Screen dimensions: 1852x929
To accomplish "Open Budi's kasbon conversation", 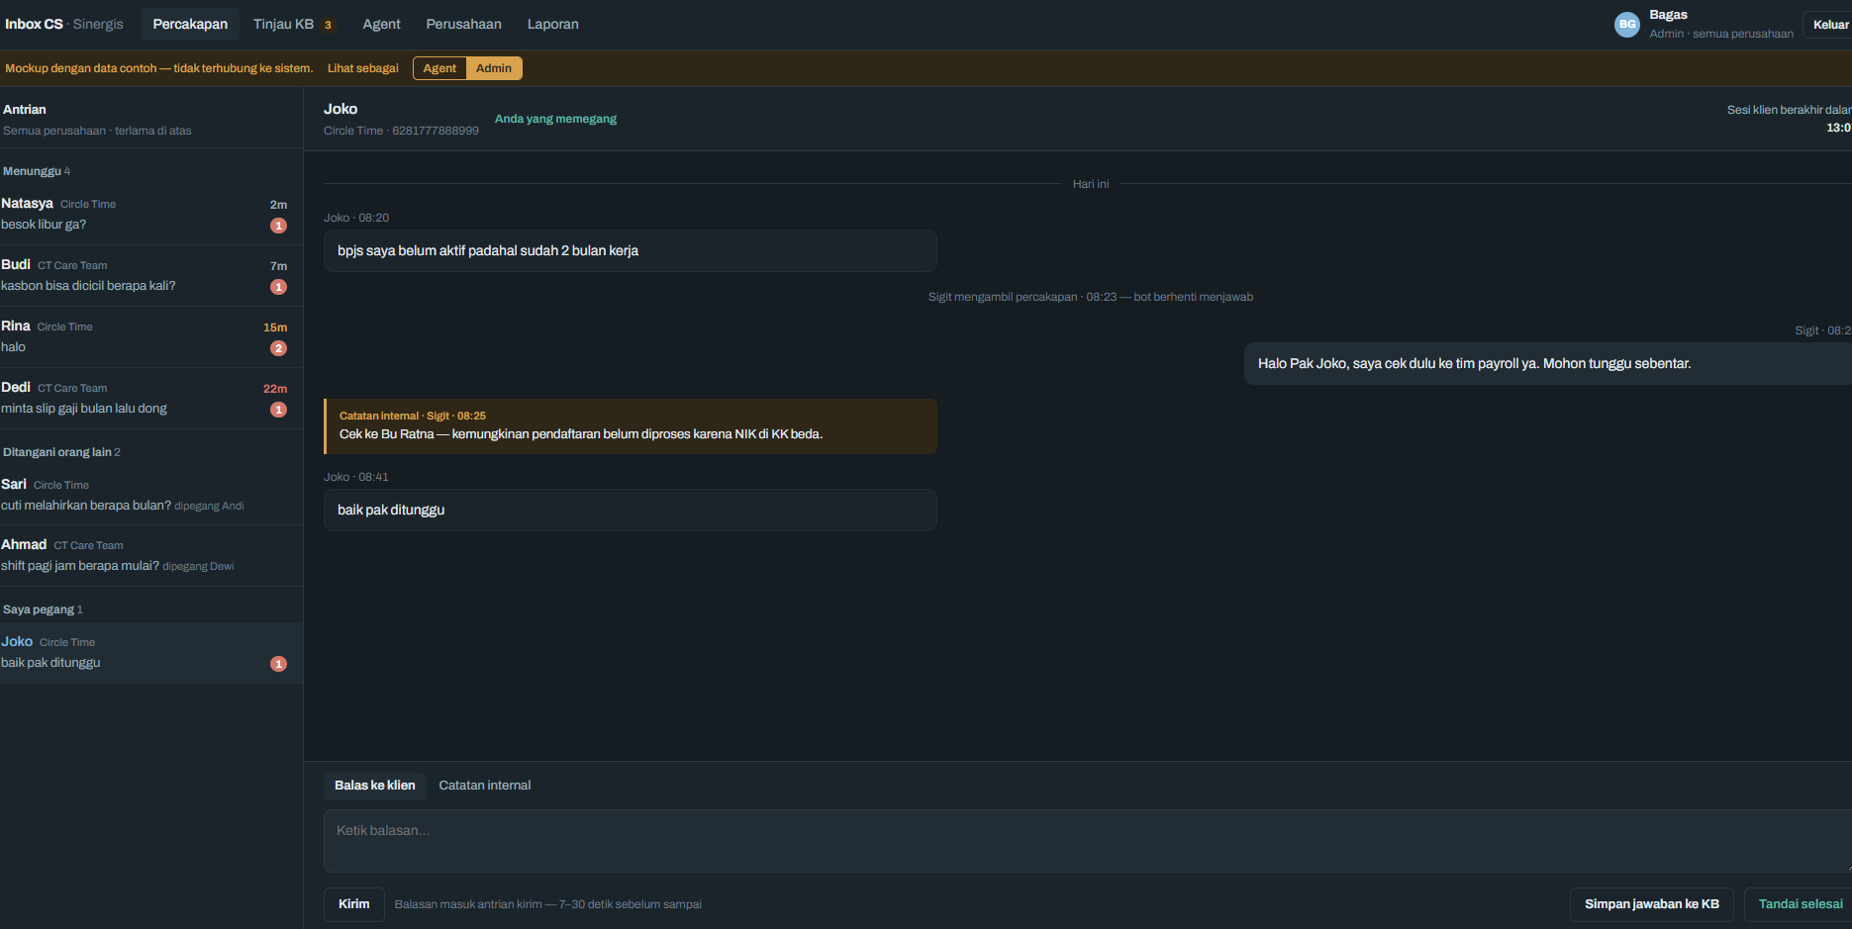I will 151,276.
